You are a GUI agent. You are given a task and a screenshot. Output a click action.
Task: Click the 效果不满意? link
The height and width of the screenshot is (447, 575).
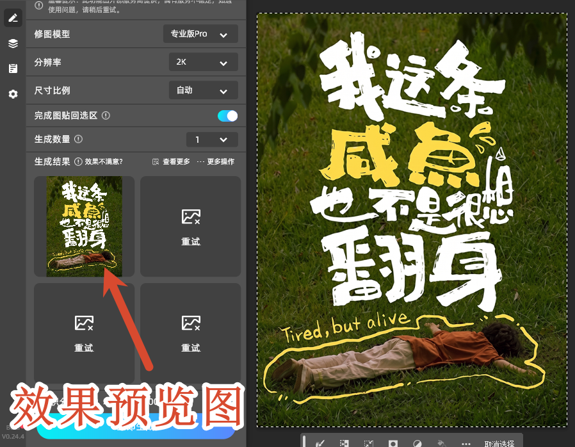(x=104, y=162)
